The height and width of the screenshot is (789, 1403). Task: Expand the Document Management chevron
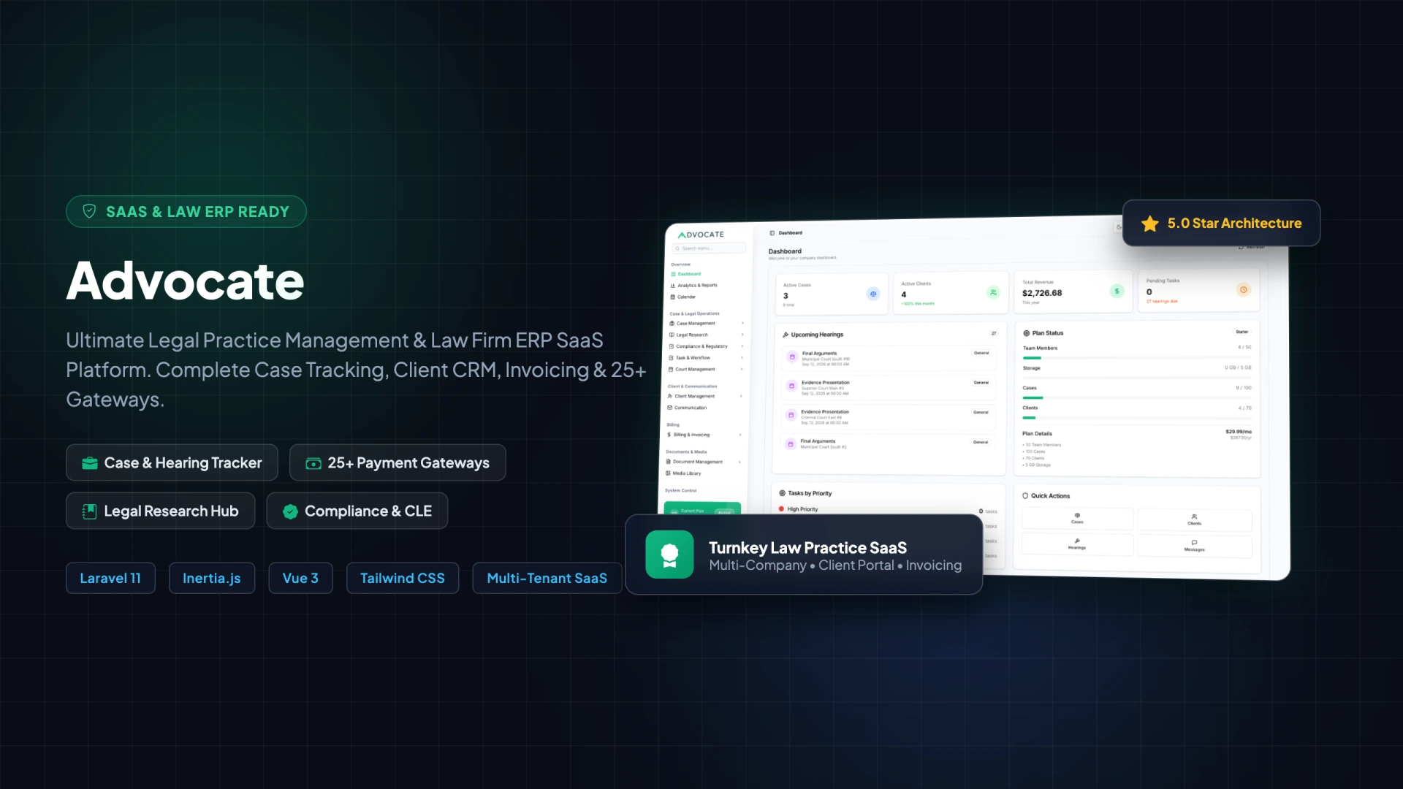coord(739,462)
